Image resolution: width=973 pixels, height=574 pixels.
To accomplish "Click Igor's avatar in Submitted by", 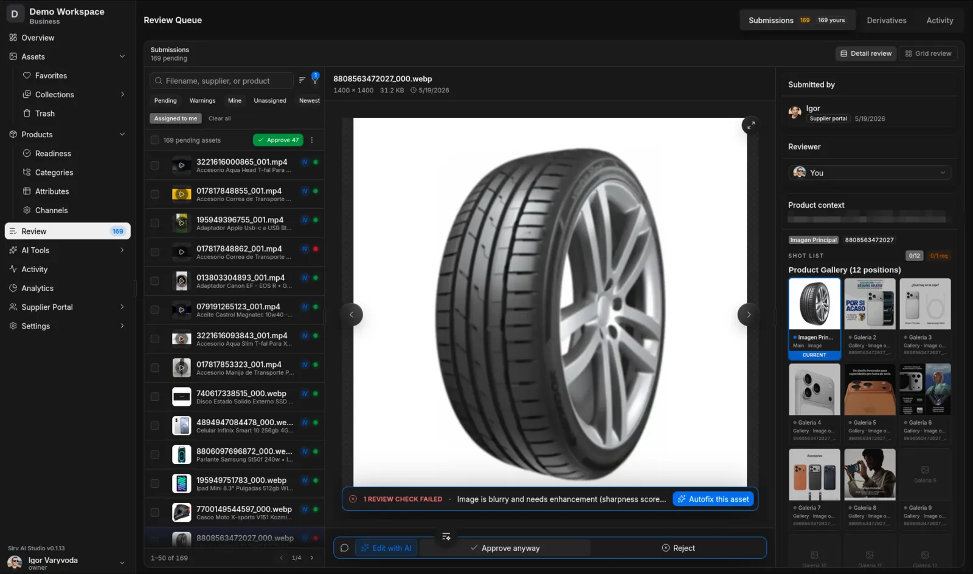I will (795, 112).
